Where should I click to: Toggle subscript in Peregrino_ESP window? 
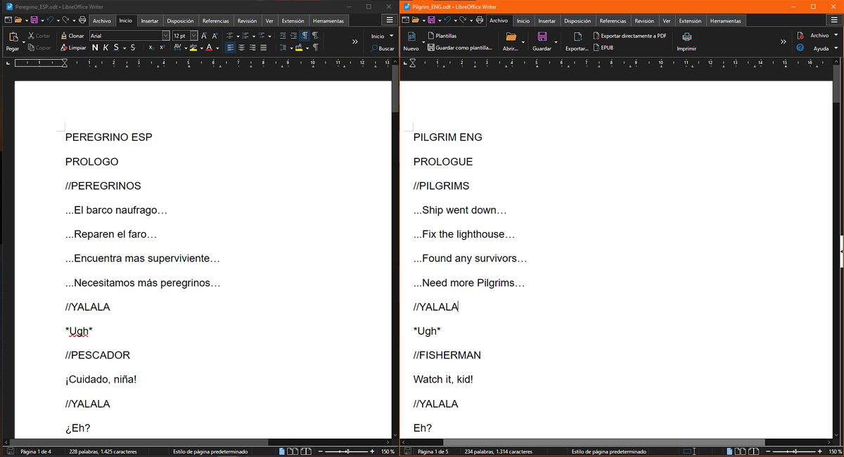[151, 48]
